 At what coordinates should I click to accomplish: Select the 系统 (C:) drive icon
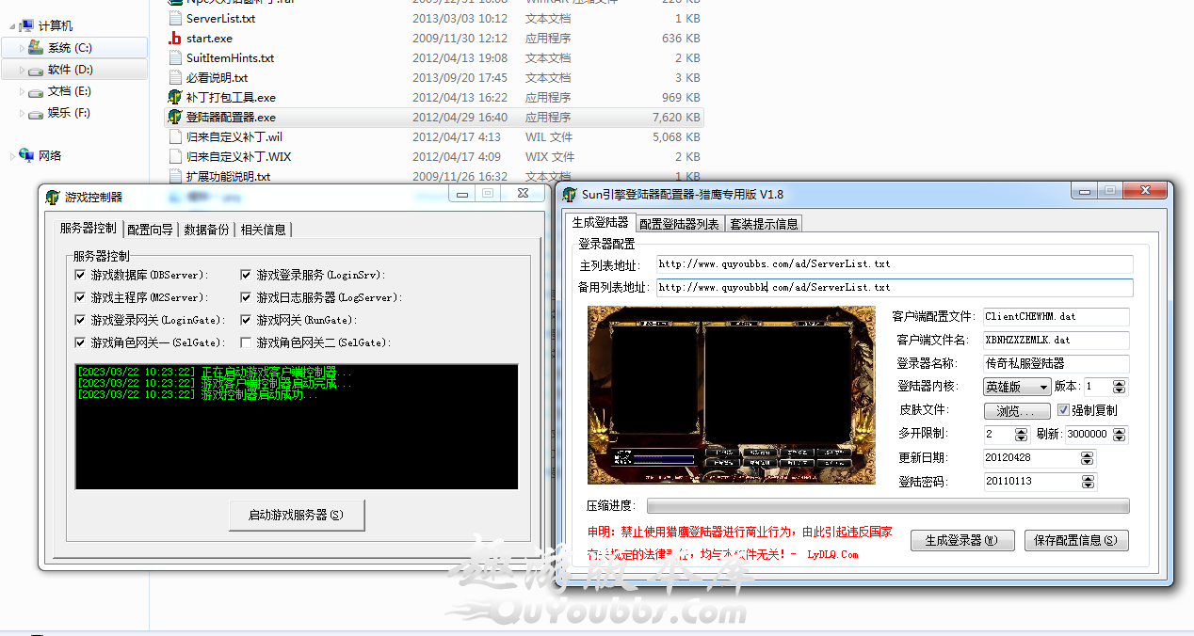point(36,48)
